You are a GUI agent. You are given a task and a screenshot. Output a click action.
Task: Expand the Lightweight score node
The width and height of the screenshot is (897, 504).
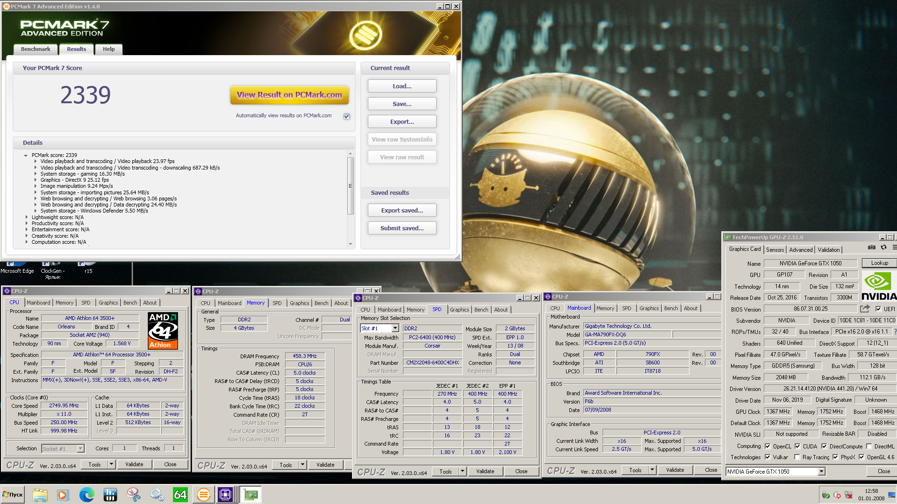pos(26,217)
